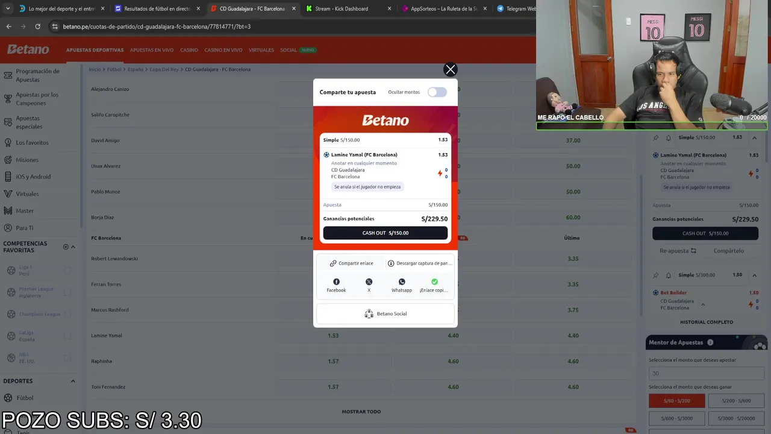Check the Liga 1 Perú checkbox
The height and width of the screenshot is (434, 771).
point(67,271)
